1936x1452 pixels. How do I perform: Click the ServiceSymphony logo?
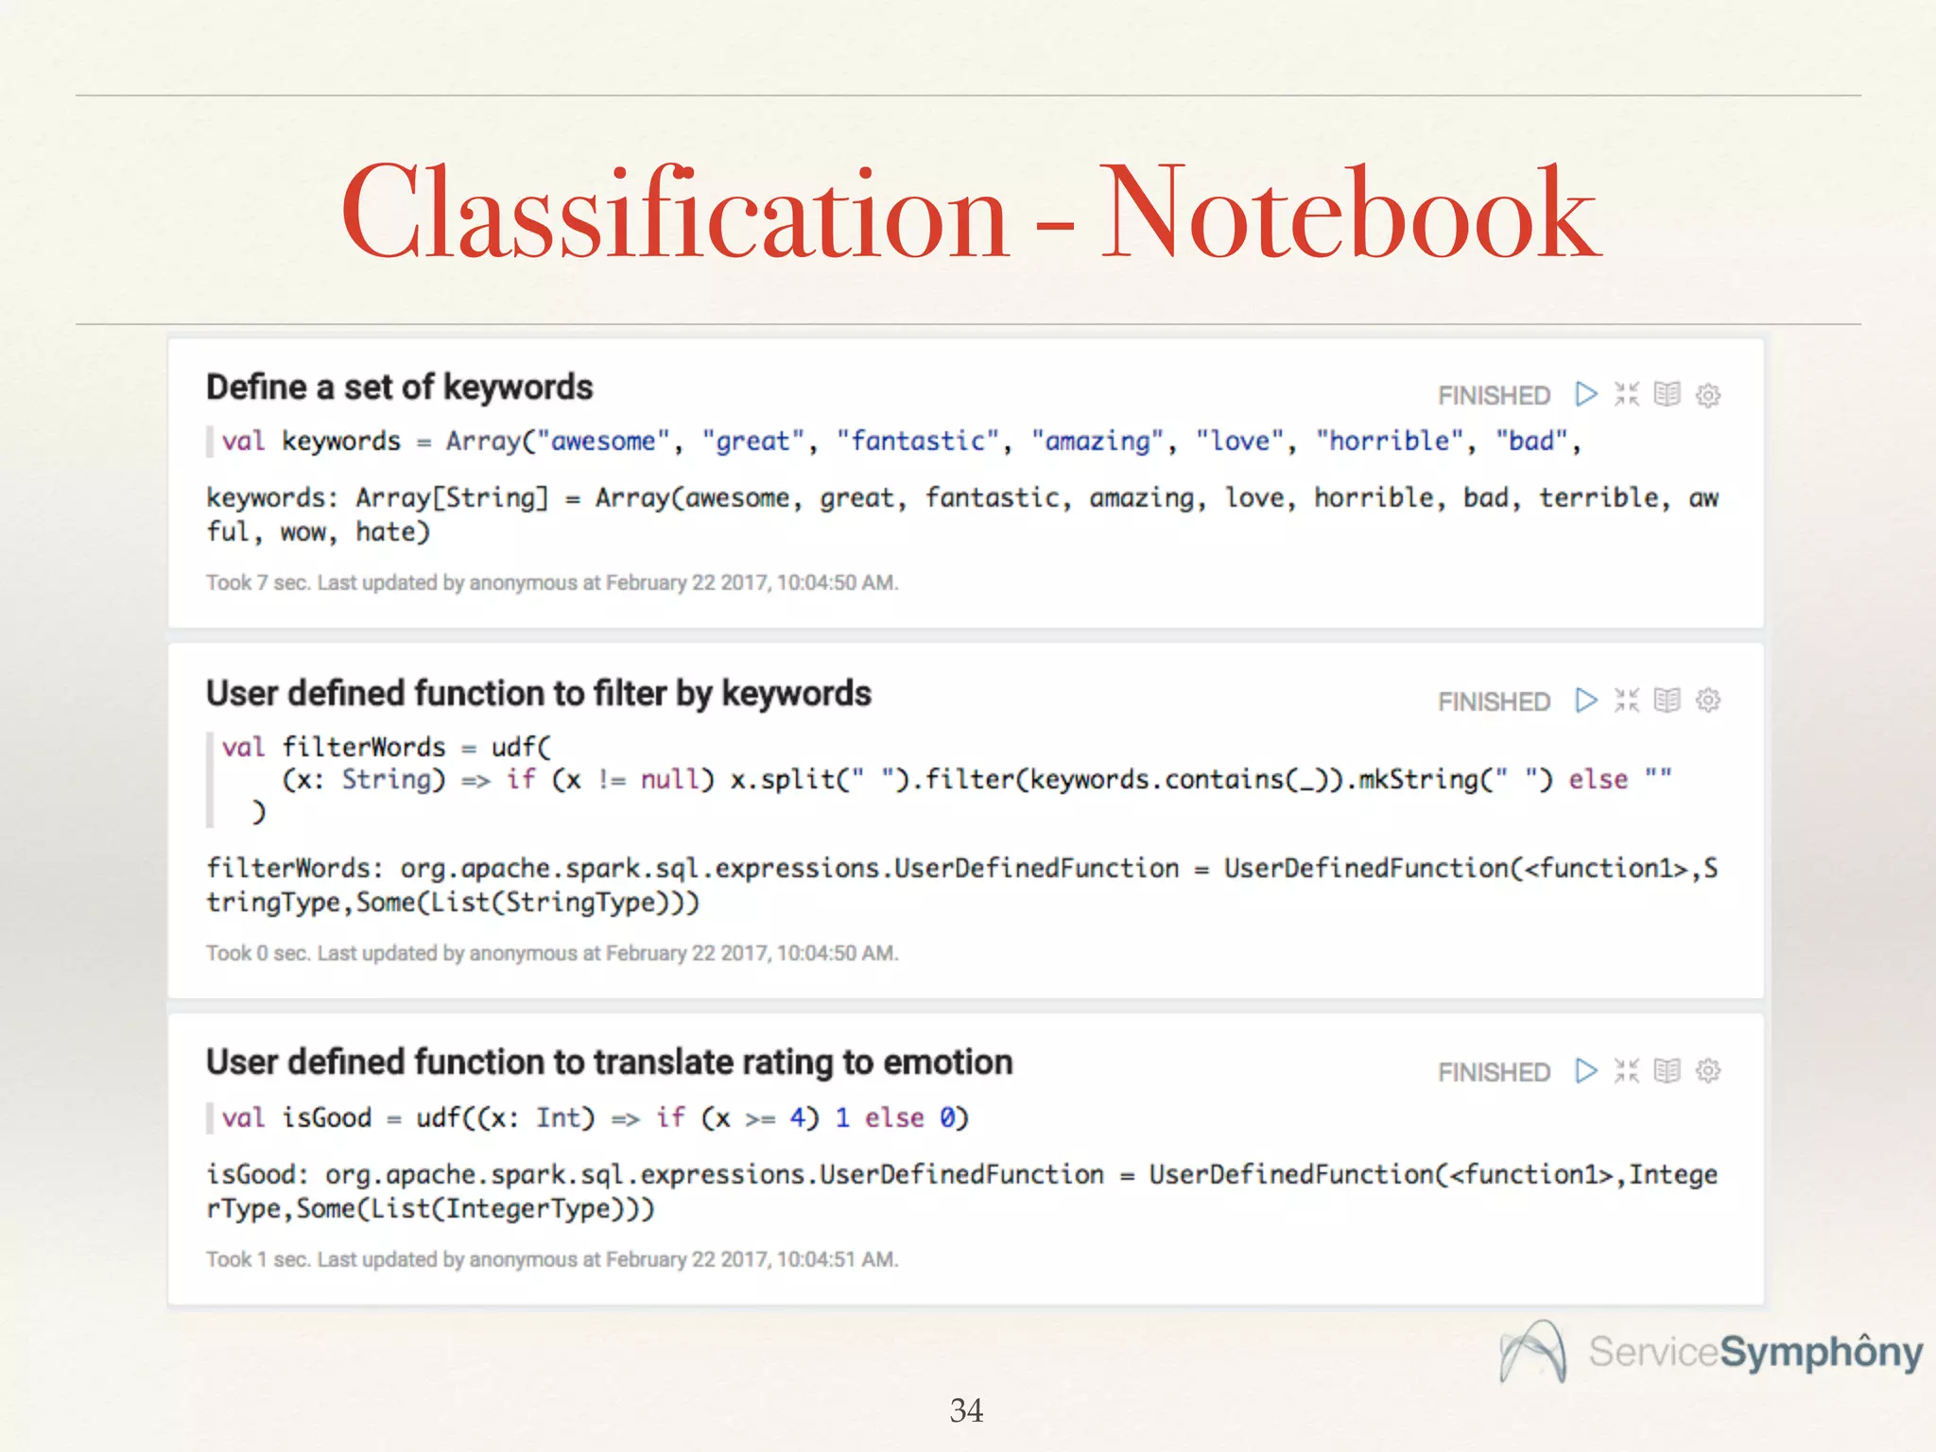click(1711, 1352)
